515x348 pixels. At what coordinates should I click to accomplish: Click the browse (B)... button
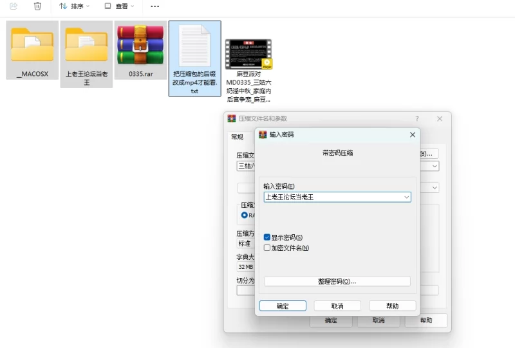(x=429, y=154)
